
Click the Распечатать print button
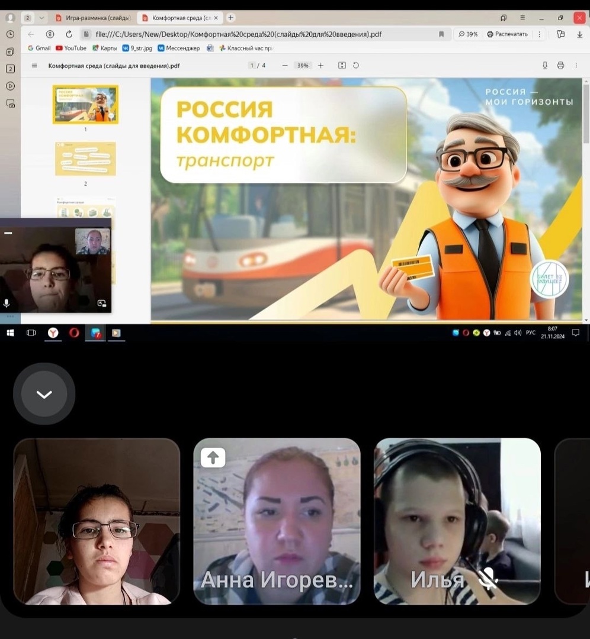(x=507, y=34)
